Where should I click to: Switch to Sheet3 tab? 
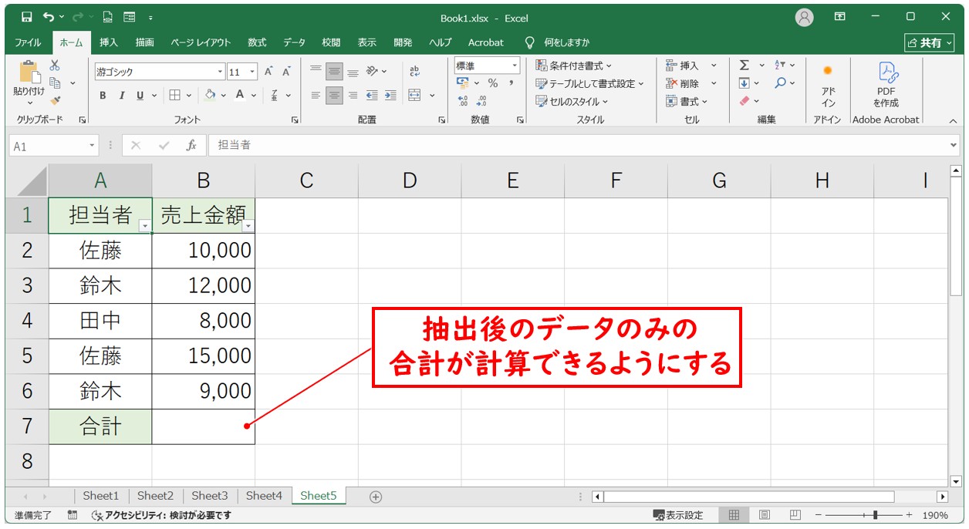coord(210,496)
